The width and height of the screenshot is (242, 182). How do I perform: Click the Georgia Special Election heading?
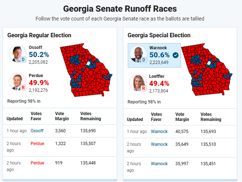coord(159,35)
